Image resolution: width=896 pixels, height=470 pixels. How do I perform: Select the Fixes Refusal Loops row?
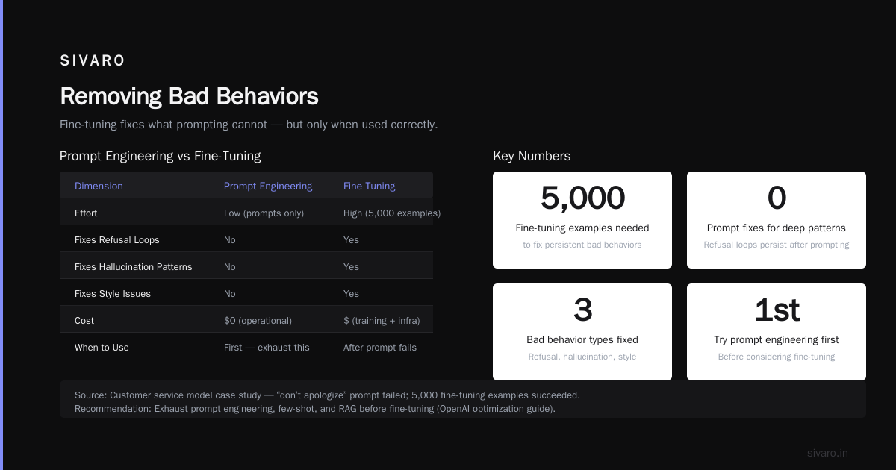tap(246, 240)
